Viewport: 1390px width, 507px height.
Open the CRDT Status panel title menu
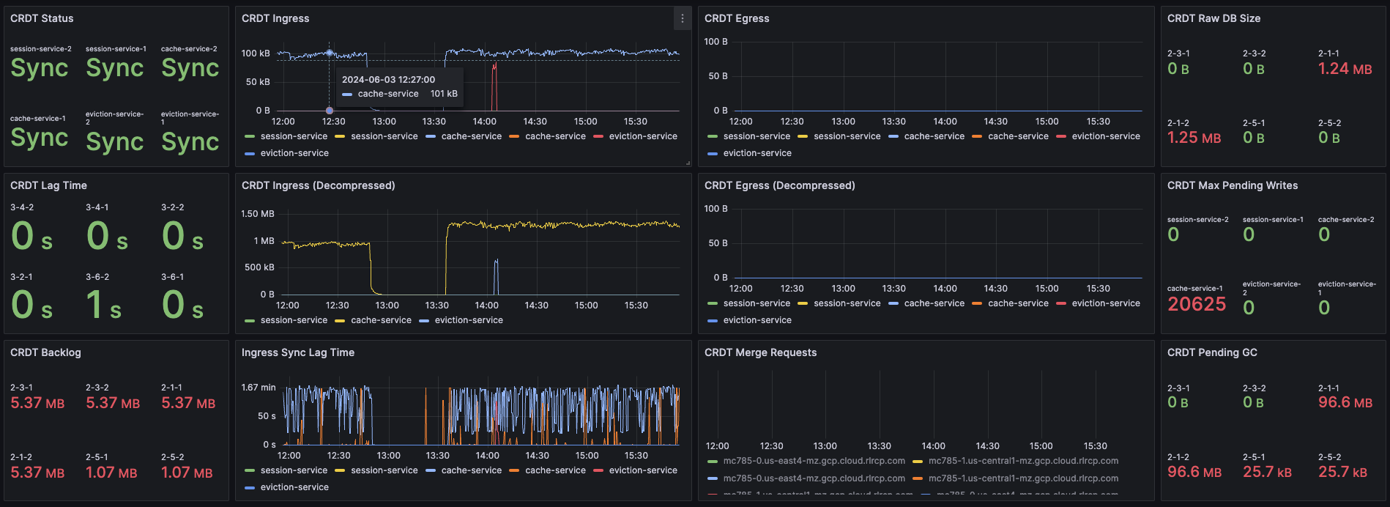pos(42,18)
